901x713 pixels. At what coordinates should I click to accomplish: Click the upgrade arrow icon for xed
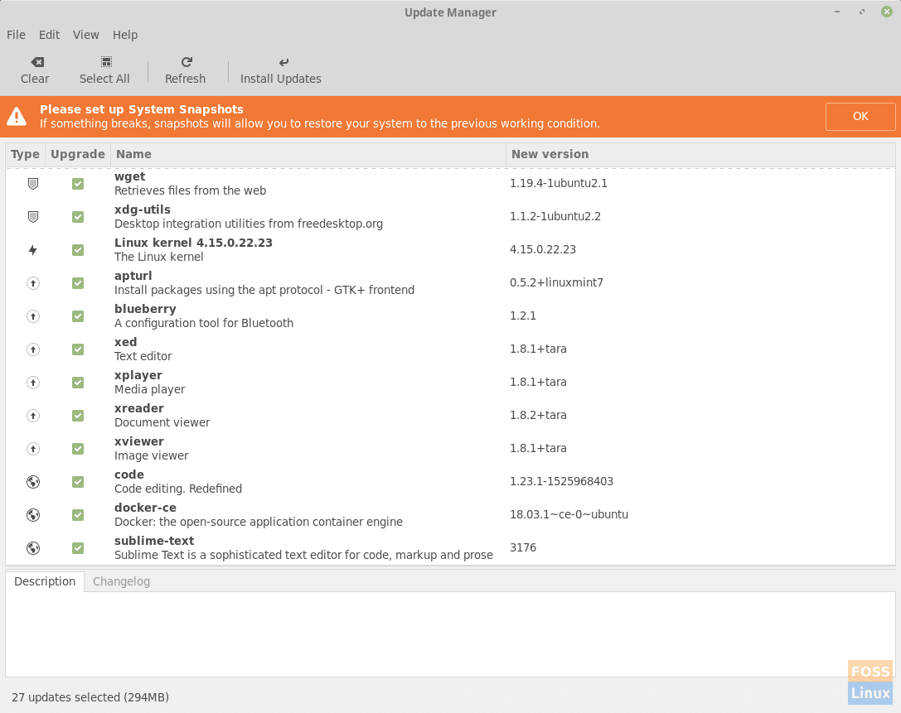click(x=33, y=349)
